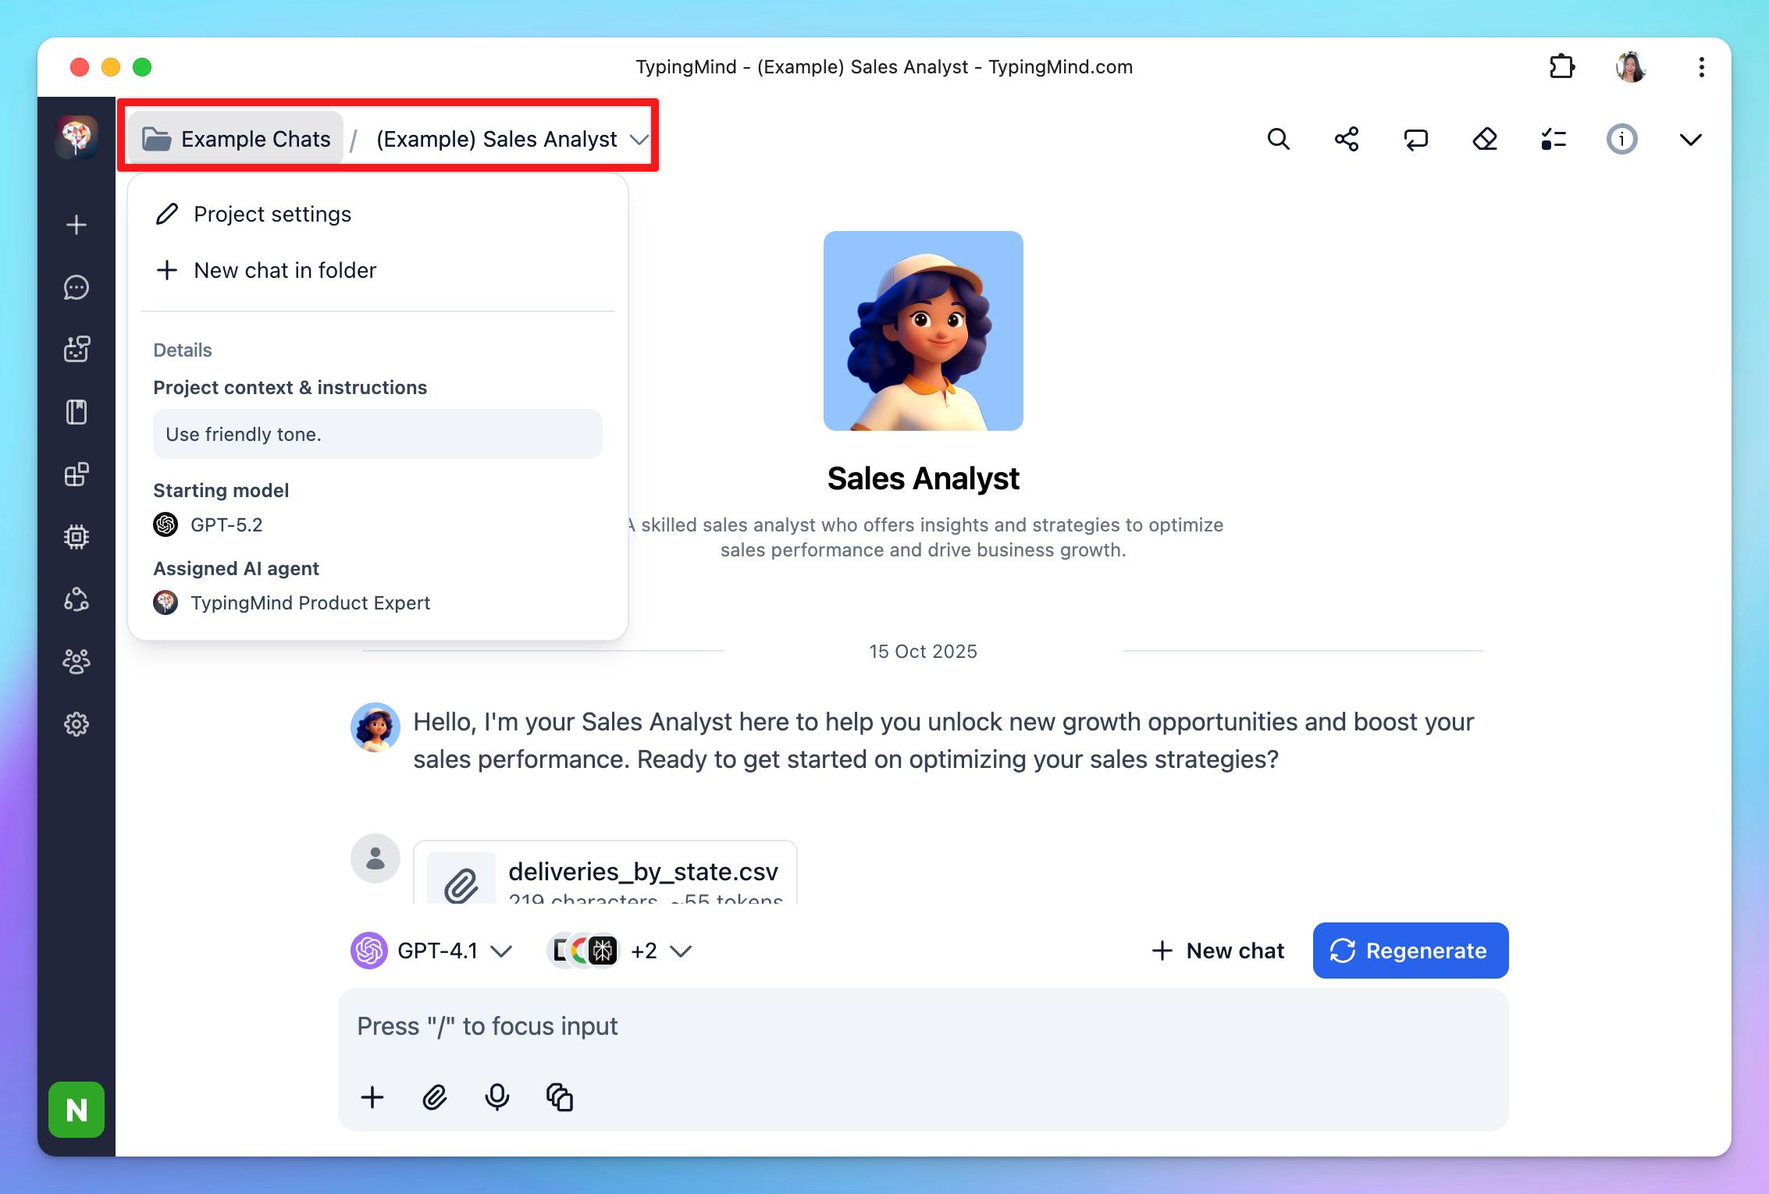
Task: Click the Starting model label
Action: [221, 491]
